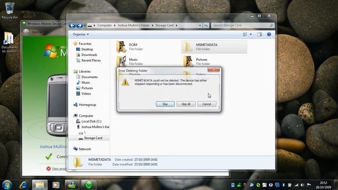
Task: Click Show desktop strip at taskbar end
Action: (336, 185)
